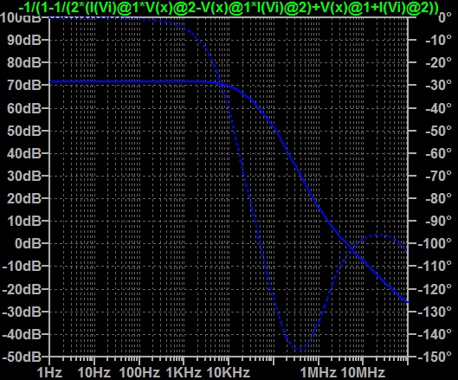Click the 20dB left axis label
Screen dimensions: 458x380
[24, 198]
